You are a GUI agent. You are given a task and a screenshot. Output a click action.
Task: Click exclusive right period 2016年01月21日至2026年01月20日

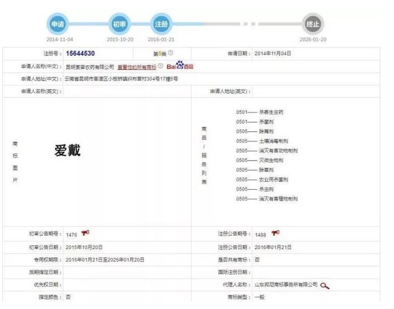coord(105,260)
